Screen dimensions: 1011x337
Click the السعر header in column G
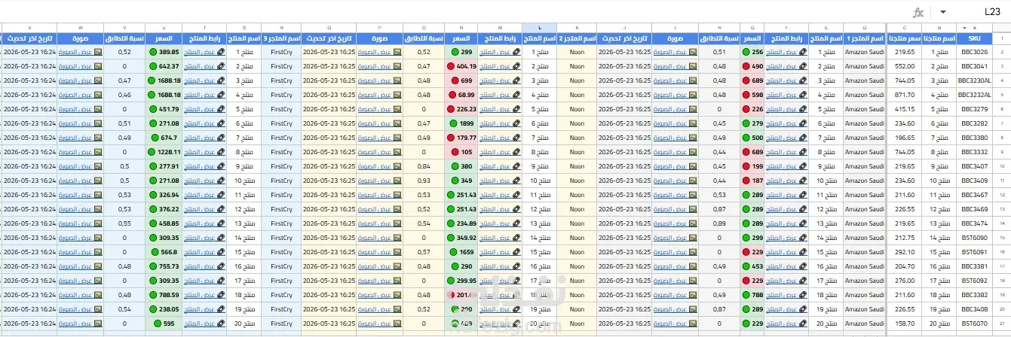pyautogui.click(x=752, y=38)
